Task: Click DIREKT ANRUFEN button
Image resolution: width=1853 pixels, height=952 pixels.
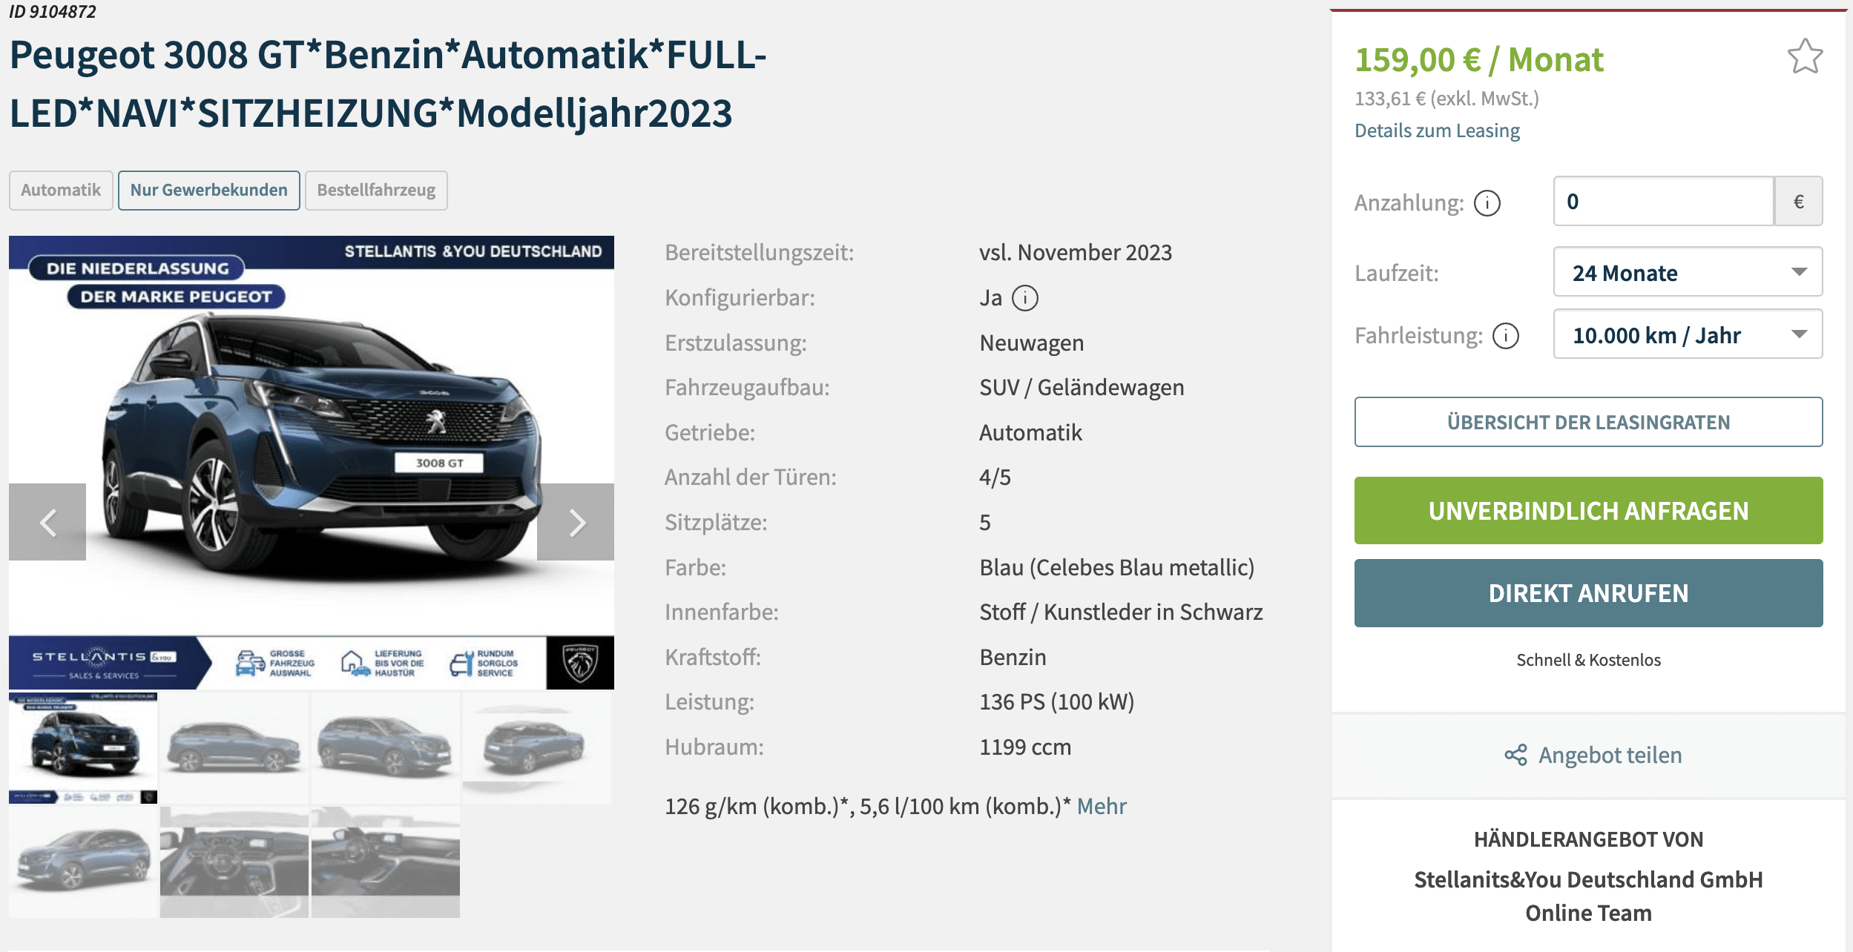Action: 1588,593
